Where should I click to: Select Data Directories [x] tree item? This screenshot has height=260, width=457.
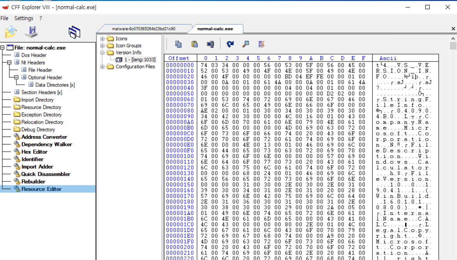(55, 84)
